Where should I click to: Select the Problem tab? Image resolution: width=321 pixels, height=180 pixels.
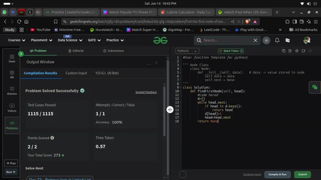click(38, 51)
